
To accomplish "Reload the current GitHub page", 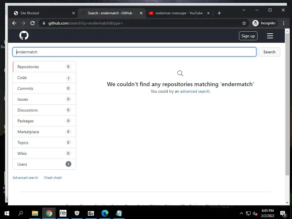I will coord(33,23).
